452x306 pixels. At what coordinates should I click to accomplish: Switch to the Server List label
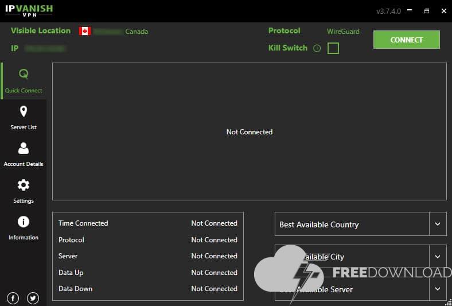click(x=24, y=127)
